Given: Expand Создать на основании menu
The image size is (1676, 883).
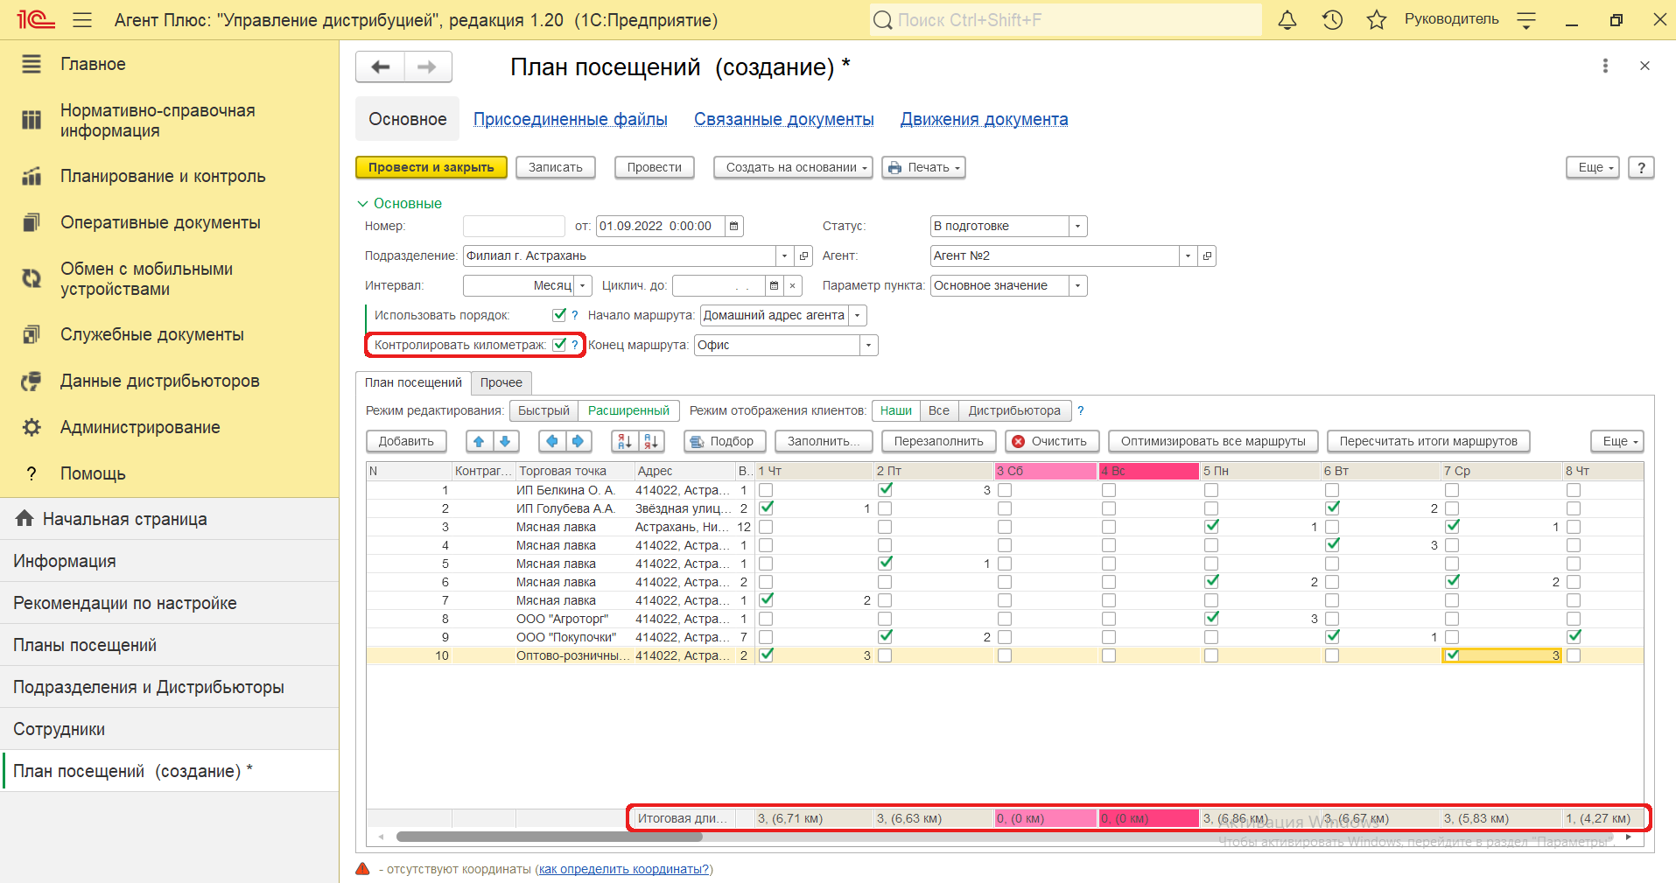Looking at the screenshot, I should point(793,167).
